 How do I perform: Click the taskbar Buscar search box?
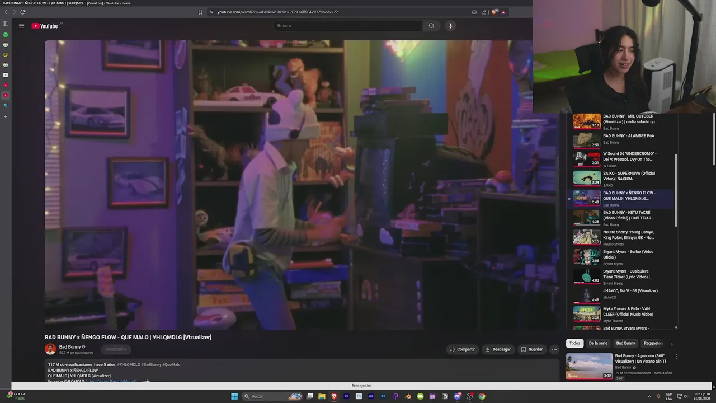pyautogui.click(x=272, y=396)
